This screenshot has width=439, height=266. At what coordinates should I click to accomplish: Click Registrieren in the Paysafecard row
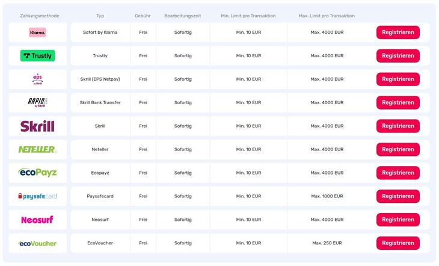click(398, 196)
